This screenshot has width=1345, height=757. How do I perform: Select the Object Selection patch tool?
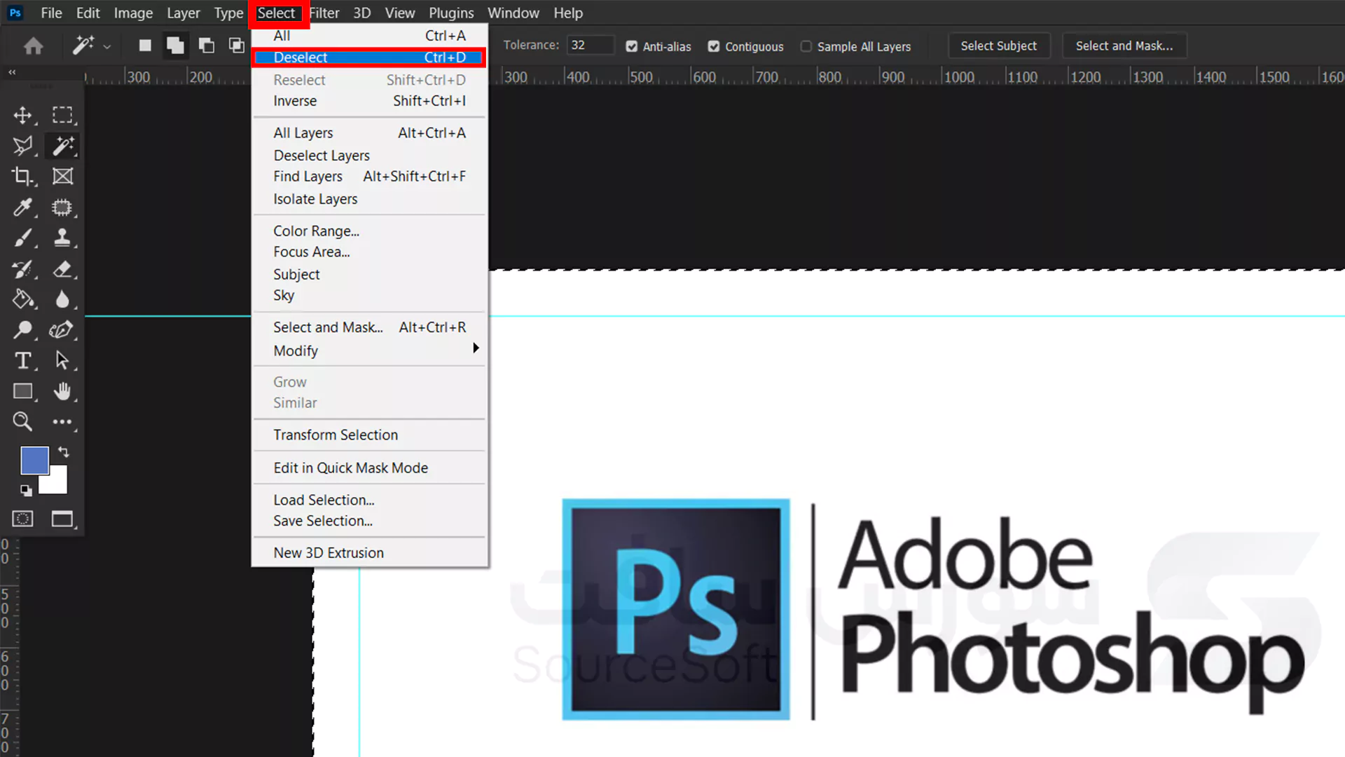click(x=62, y=207)
